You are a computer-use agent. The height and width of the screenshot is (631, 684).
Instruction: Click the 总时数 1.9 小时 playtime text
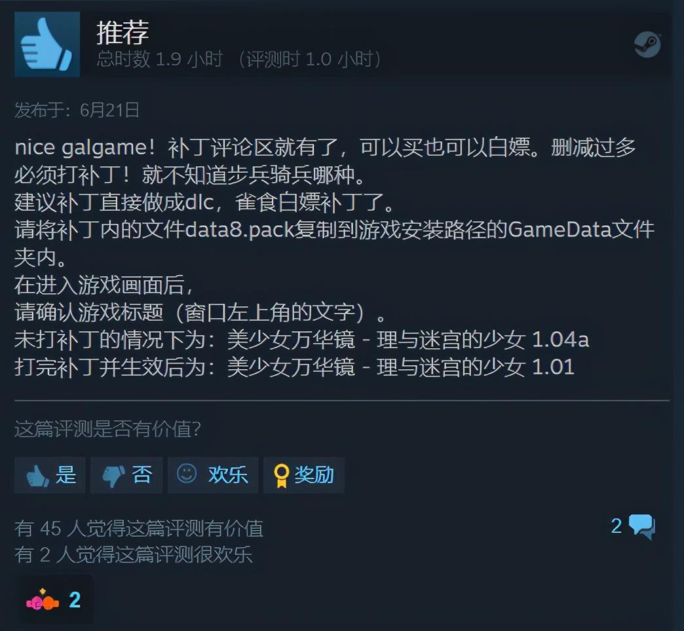[160, 59]
